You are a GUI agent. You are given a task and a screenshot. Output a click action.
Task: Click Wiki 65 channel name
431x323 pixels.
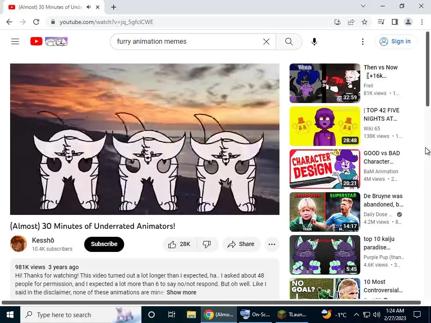(x=372, y=129)
